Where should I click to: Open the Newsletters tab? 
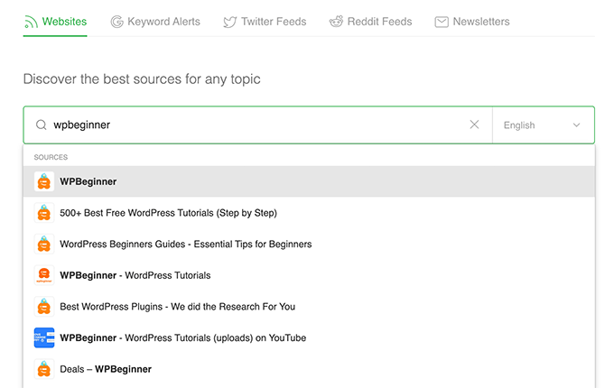pyautogui.click(x=472, y=22)
